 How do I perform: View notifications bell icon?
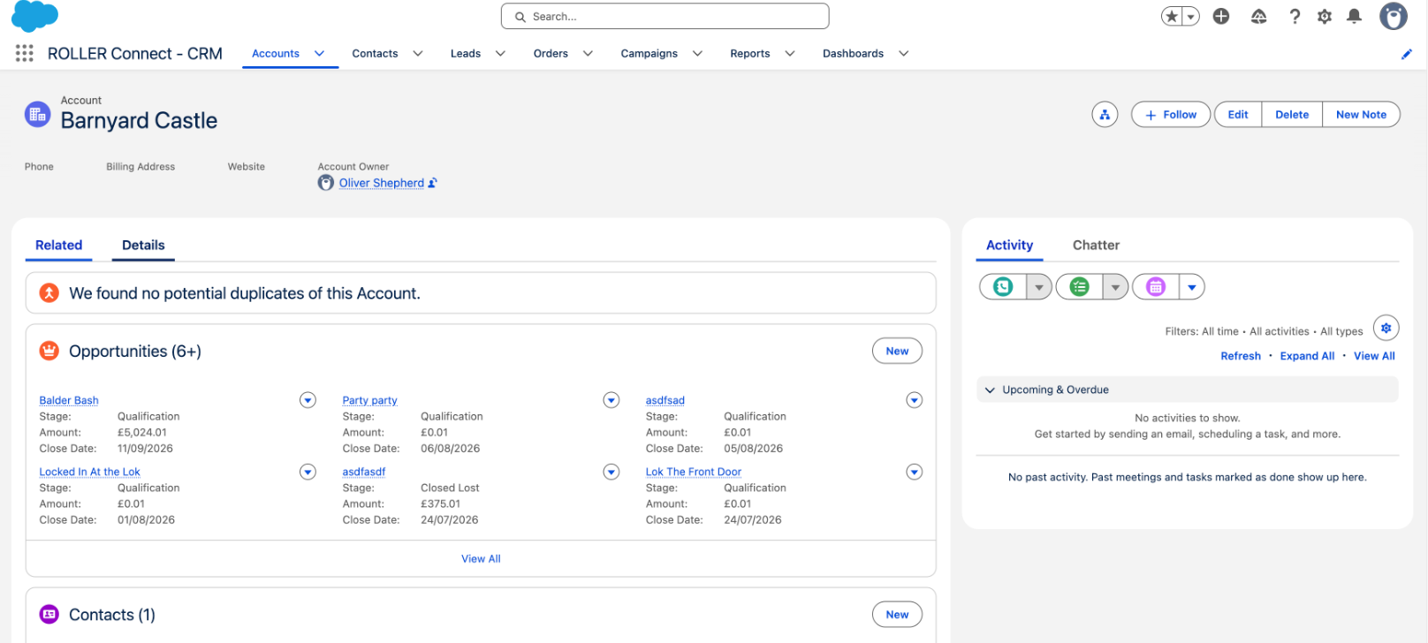point(1354,16)
